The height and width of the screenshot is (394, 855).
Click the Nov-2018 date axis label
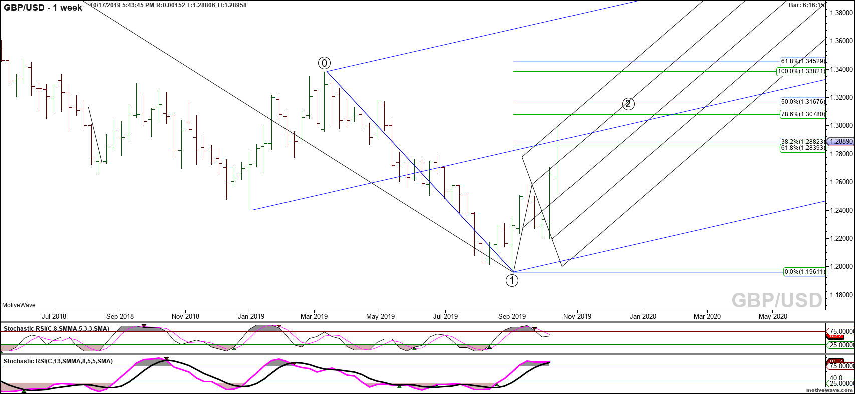(185, 316)
